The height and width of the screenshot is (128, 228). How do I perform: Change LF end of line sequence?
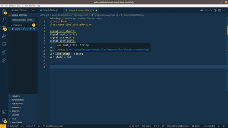[x=163, y=126]
